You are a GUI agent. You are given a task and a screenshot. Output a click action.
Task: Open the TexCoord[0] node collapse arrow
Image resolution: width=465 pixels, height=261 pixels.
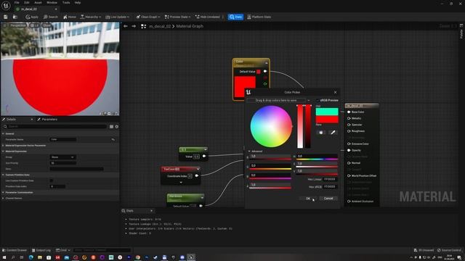tap(198, 169)
